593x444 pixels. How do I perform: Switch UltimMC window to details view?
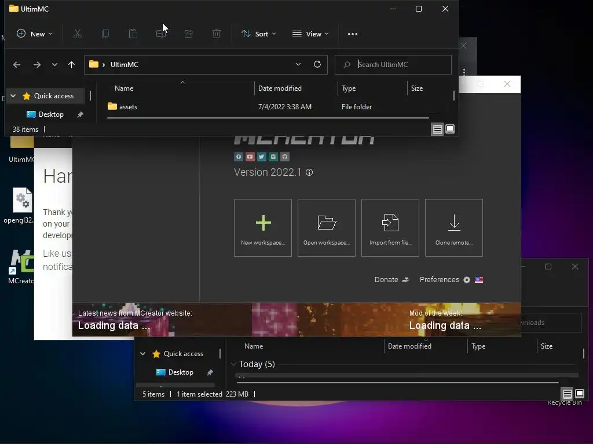click(438, 129)
